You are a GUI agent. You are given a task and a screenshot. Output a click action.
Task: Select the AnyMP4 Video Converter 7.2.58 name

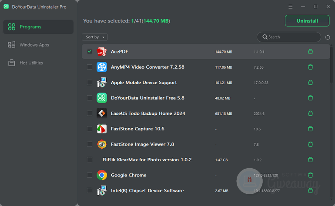(x=147, y=67)
